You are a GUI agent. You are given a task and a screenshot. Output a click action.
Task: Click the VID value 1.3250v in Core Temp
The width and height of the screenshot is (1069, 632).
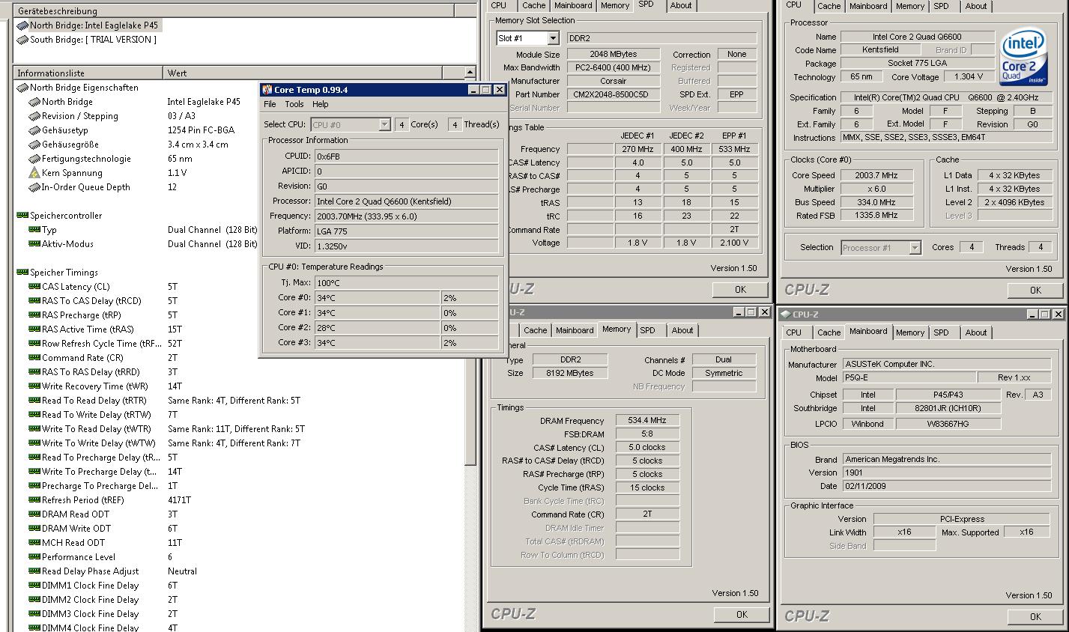pyautogui.click(x=406, y=246)
